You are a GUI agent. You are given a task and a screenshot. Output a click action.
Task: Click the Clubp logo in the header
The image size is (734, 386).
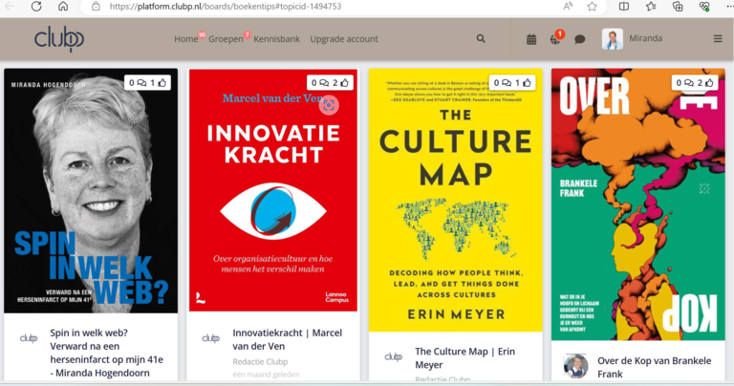tap(59, 39)
